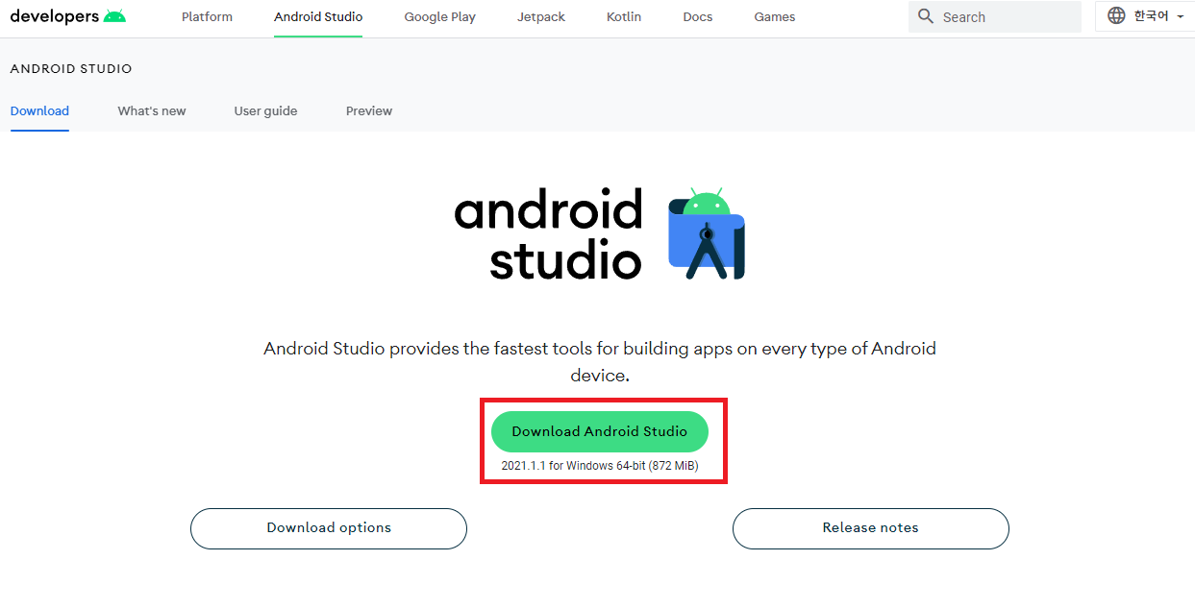Switch to the Preview tab
This screenshot has height=609, width=1195.
tap(369, 110)
